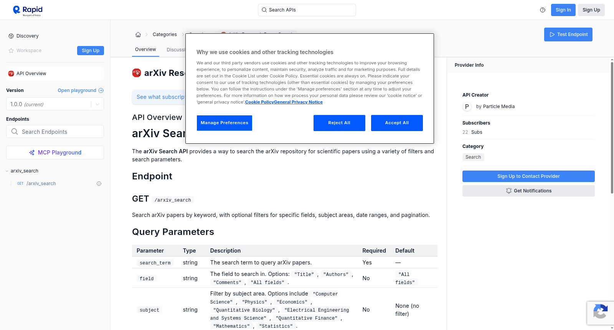Click the arXiv icon beside API Overview
The height and width of the screenshot is (330, 614).
[x=11, y=74]
